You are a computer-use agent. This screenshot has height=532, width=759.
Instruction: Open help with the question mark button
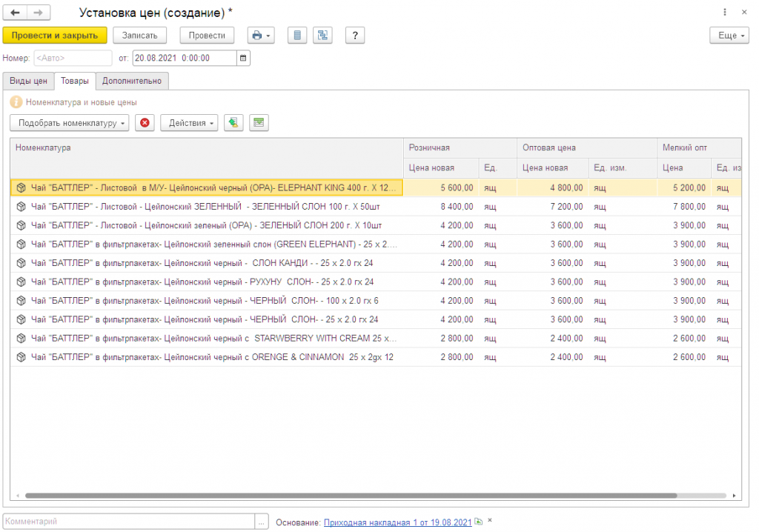click(355, 36)
